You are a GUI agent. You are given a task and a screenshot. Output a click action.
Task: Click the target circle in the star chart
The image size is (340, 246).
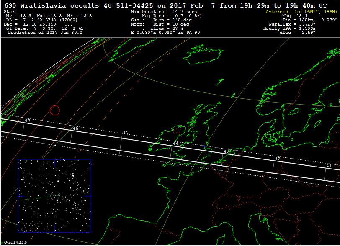click(x=54, y=195)
